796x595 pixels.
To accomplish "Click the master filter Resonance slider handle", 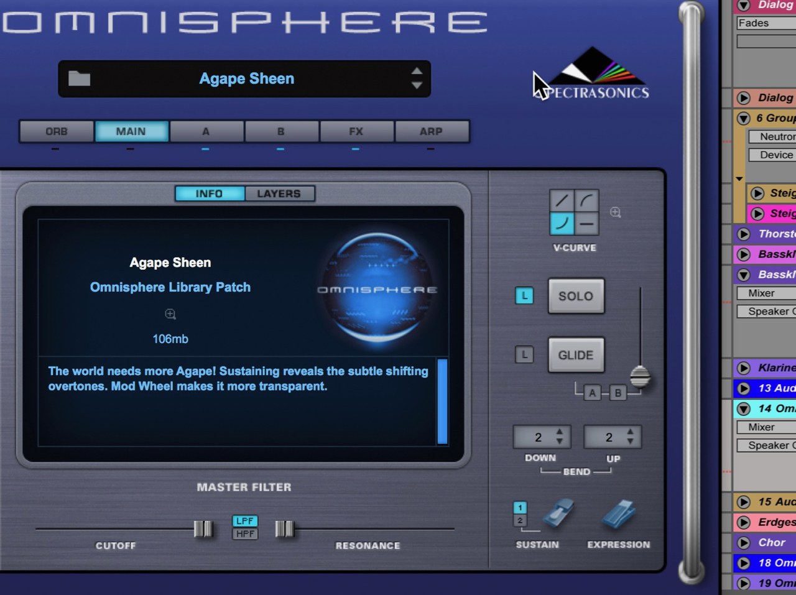I will [x=285, y=528].
